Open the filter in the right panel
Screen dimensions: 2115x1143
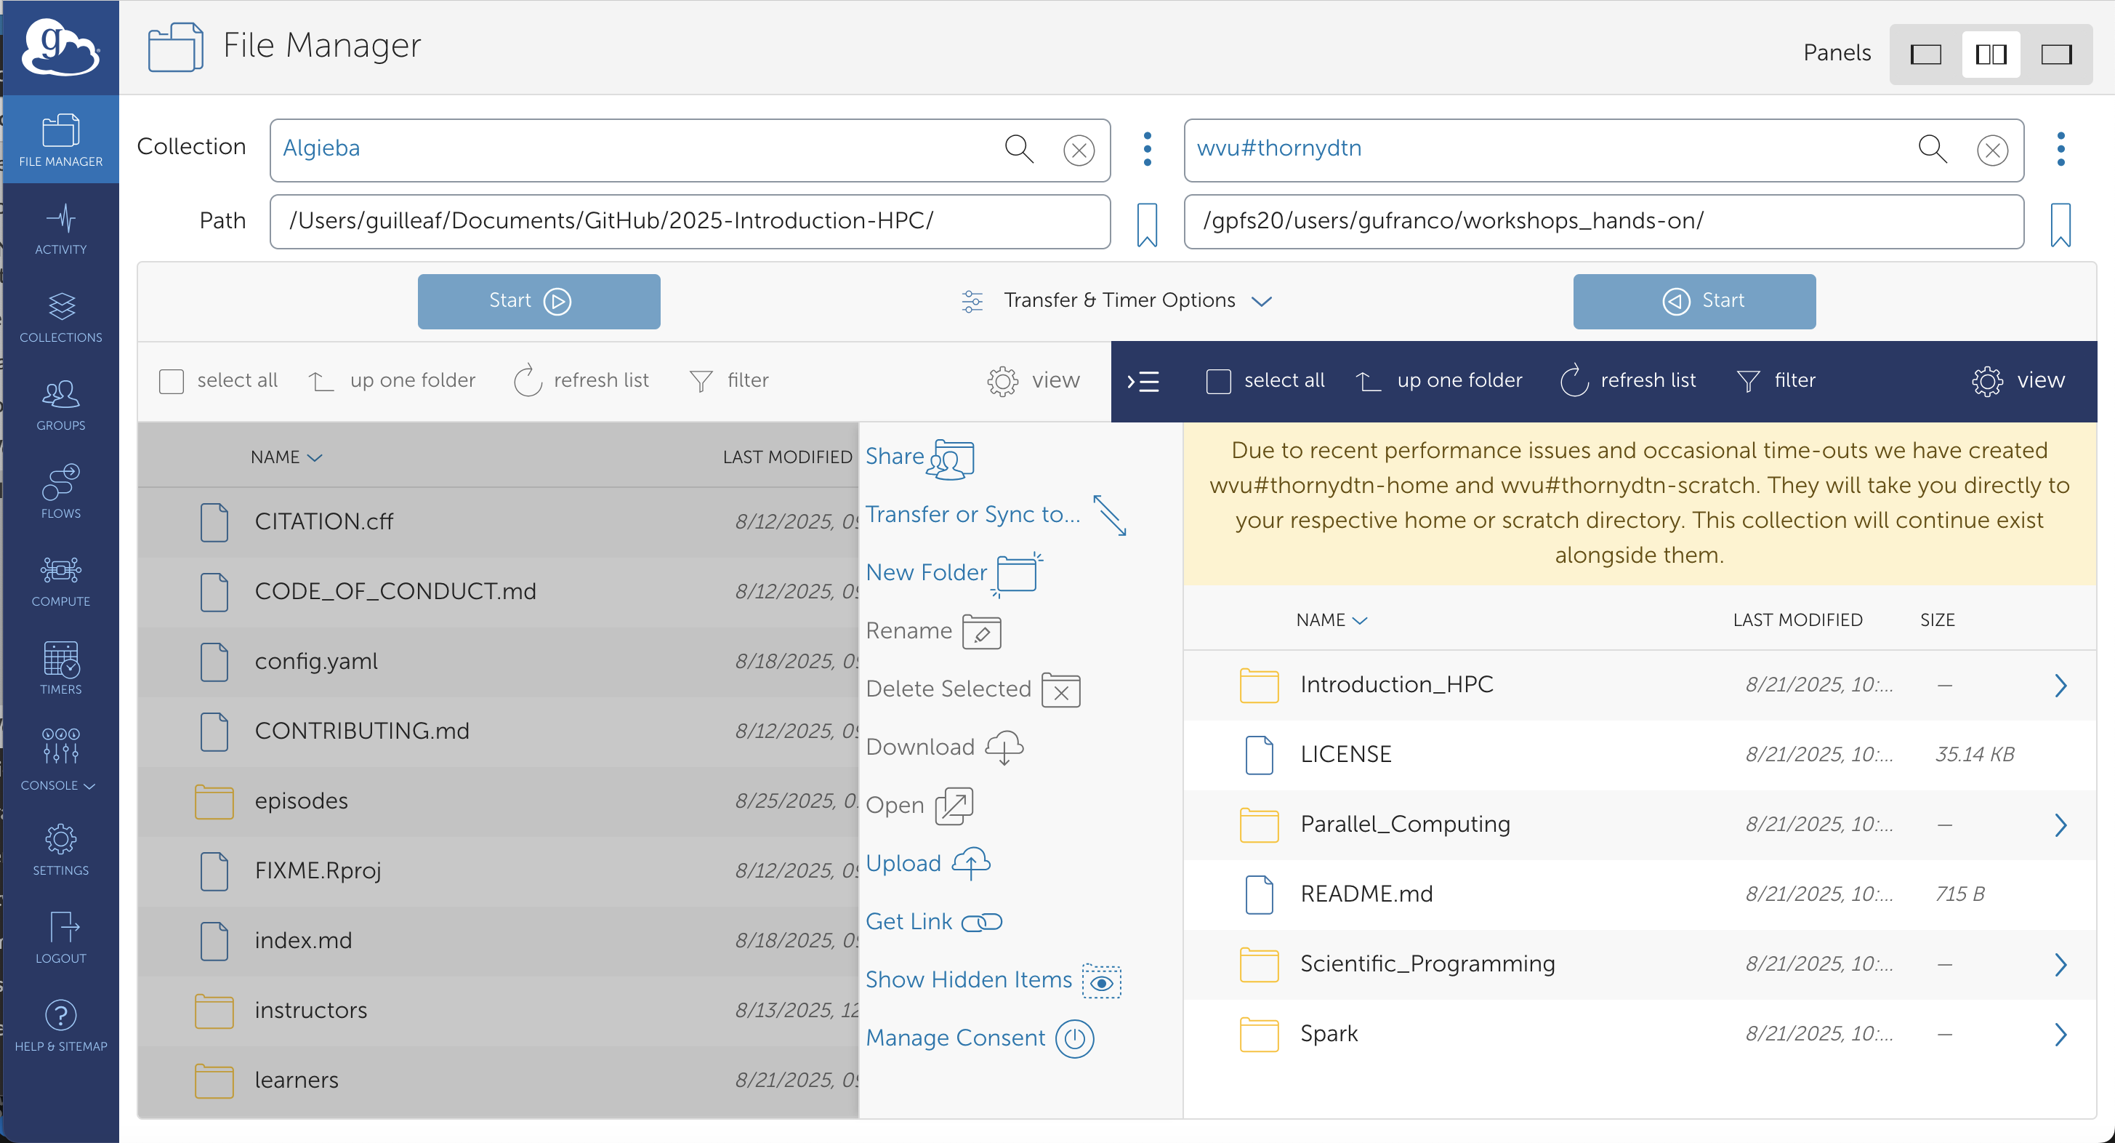pos(1776,380)
